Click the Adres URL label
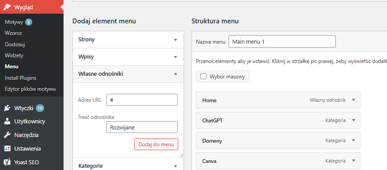Image resolution: width=387 pixels, height=170 pixels. (x=90, y=100)
